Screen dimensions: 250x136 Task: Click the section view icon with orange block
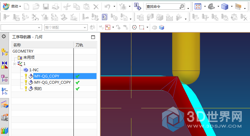(238, 7)
